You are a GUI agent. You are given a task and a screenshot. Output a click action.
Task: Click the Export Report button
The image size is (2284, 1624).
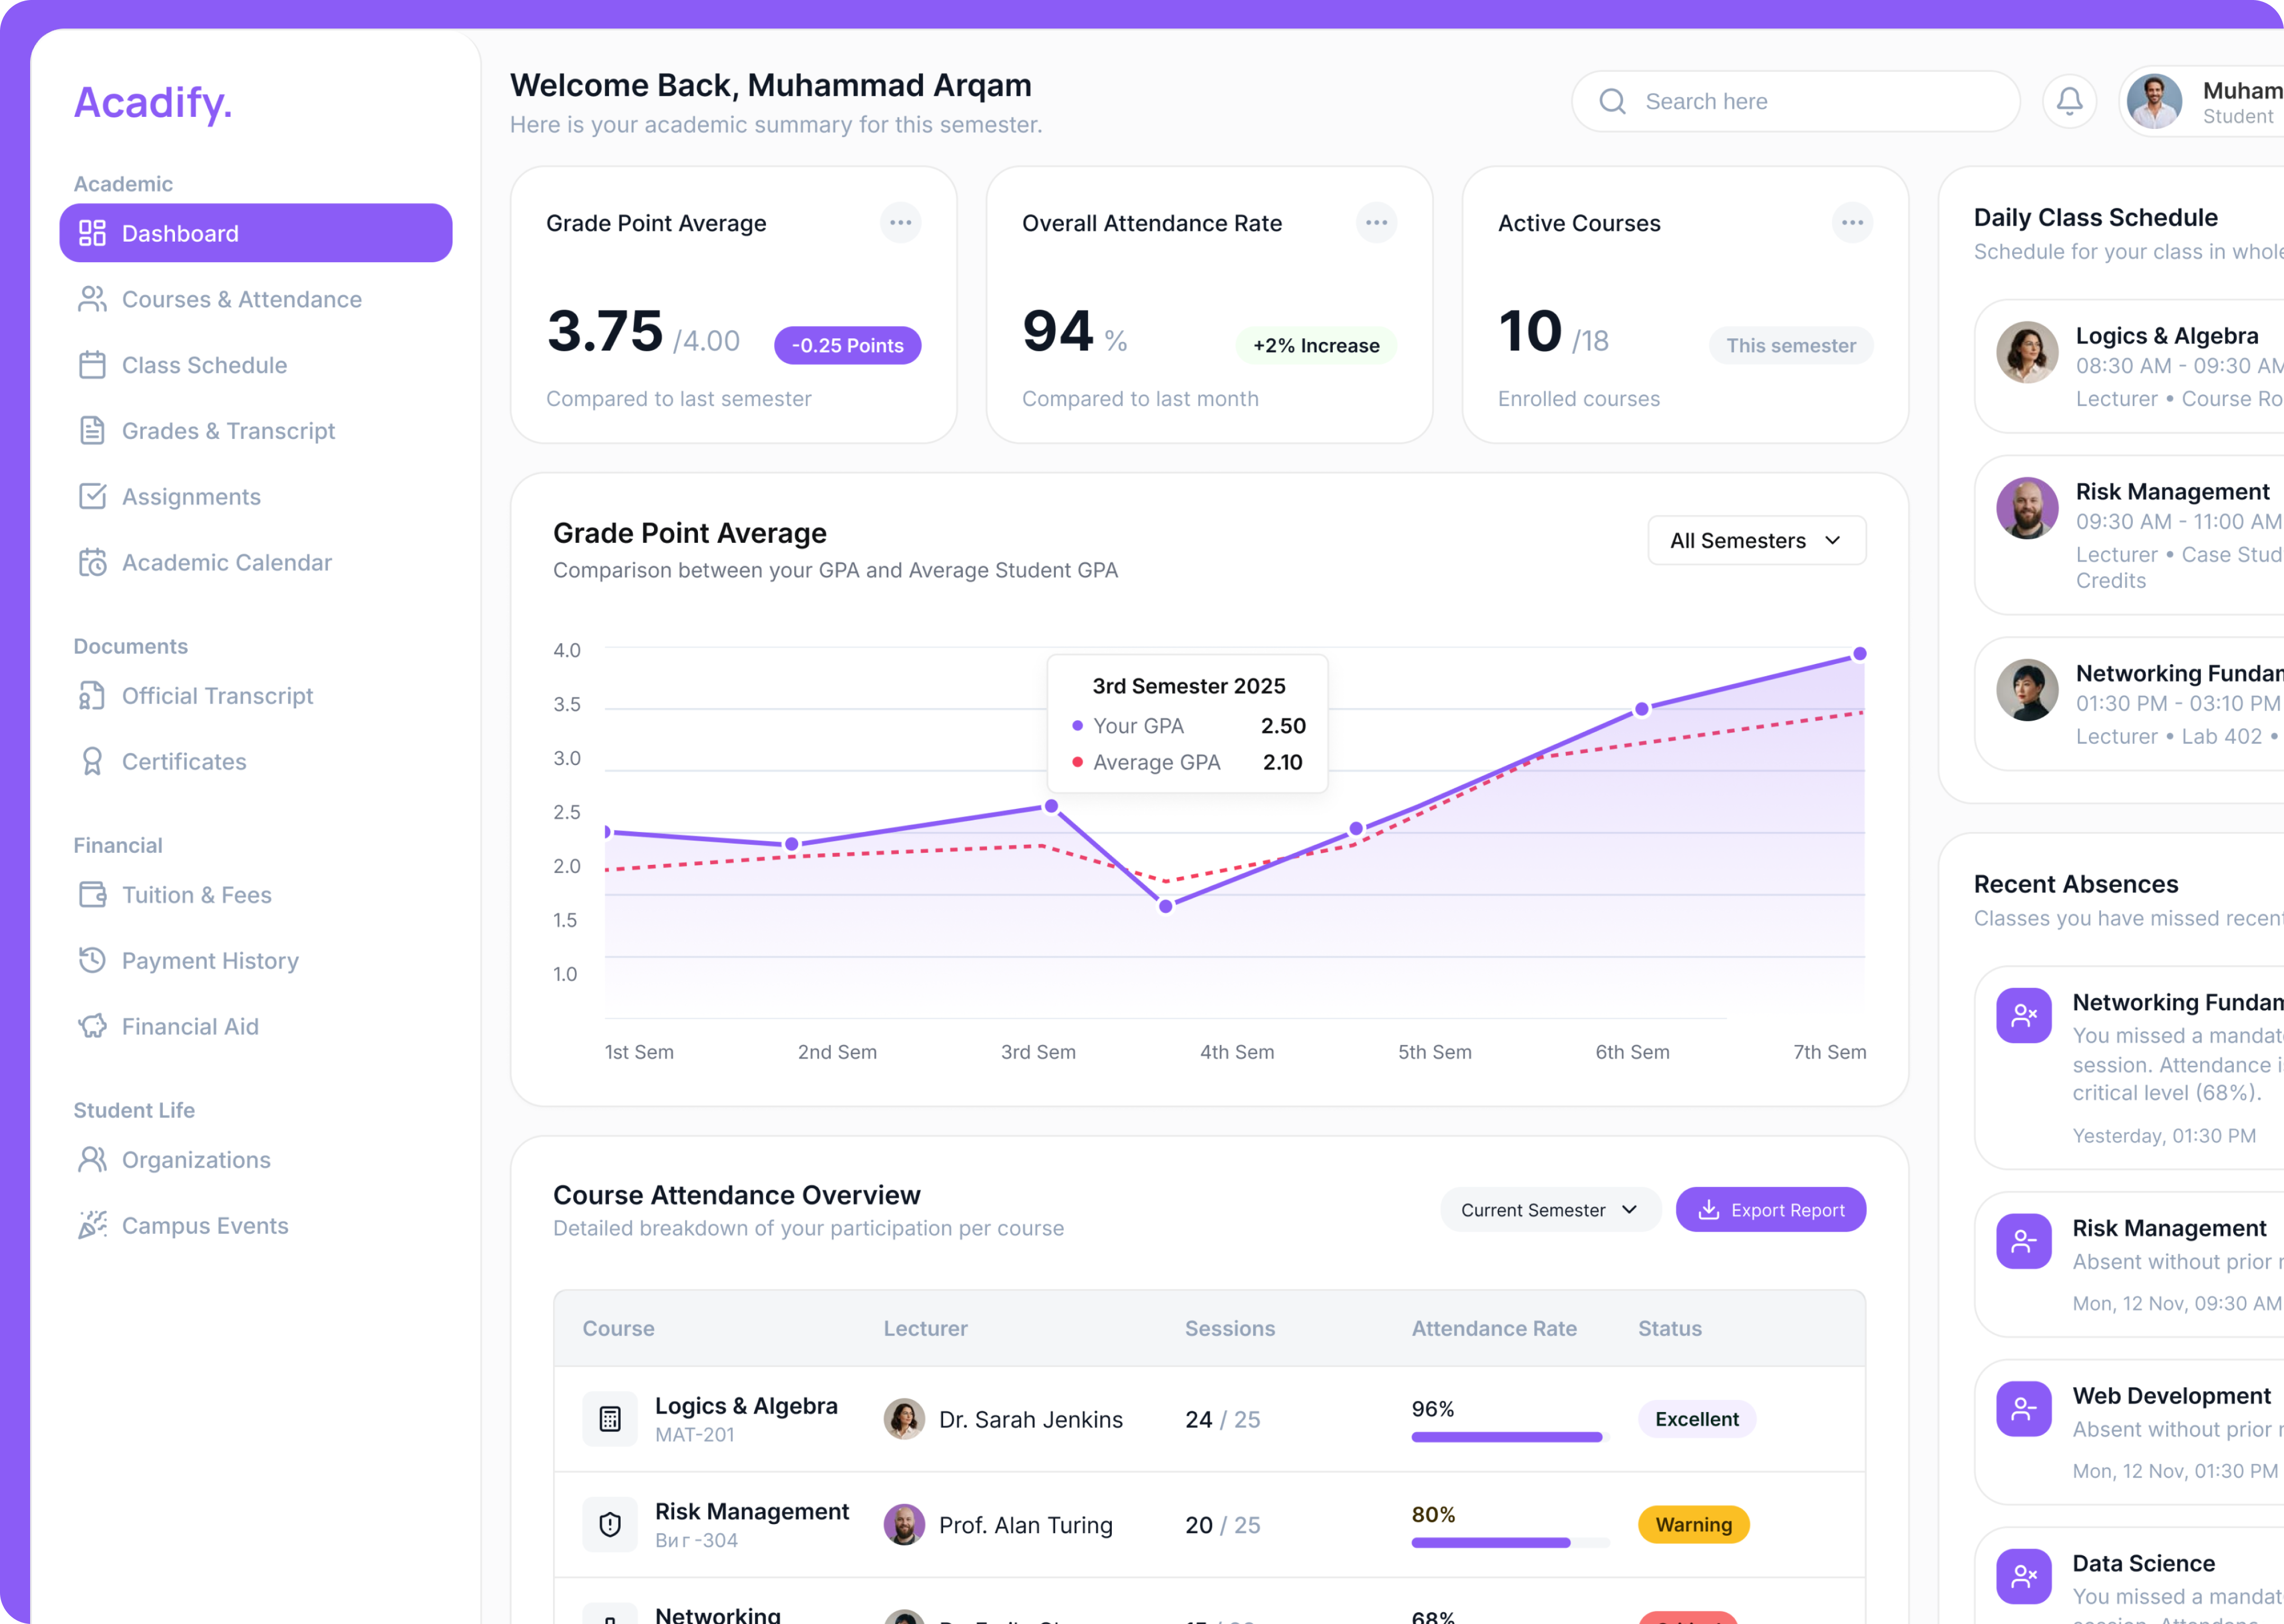(x=1770, y=1210)
